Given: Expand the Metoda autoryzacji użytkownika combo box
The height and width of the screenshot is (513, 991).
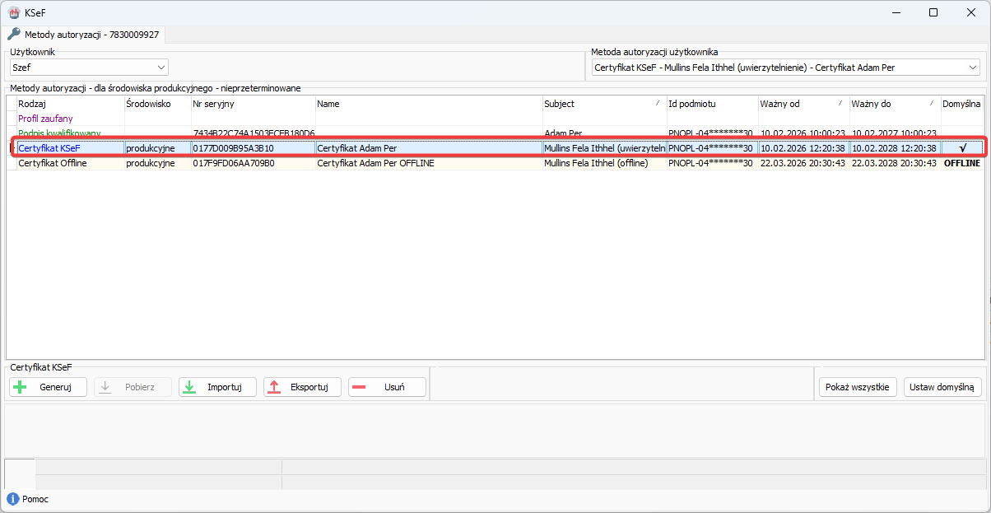Looking at the screenshot, I should [973, 68].
